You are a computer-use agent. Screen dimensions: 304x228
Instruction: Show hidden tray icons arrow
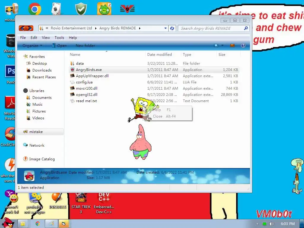click(257, 224)
